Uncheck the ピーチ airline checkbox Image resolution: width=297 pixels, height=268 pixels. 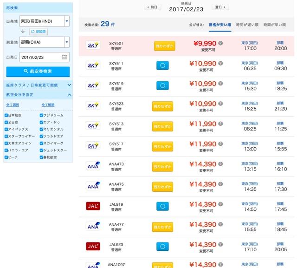(x=6, y=157)
